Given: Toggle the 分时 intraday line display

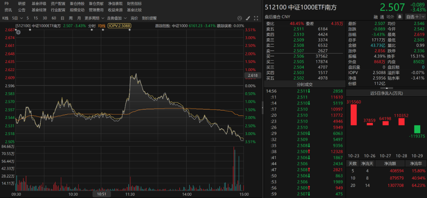Looking at the screenshot, I should (92, 26).
